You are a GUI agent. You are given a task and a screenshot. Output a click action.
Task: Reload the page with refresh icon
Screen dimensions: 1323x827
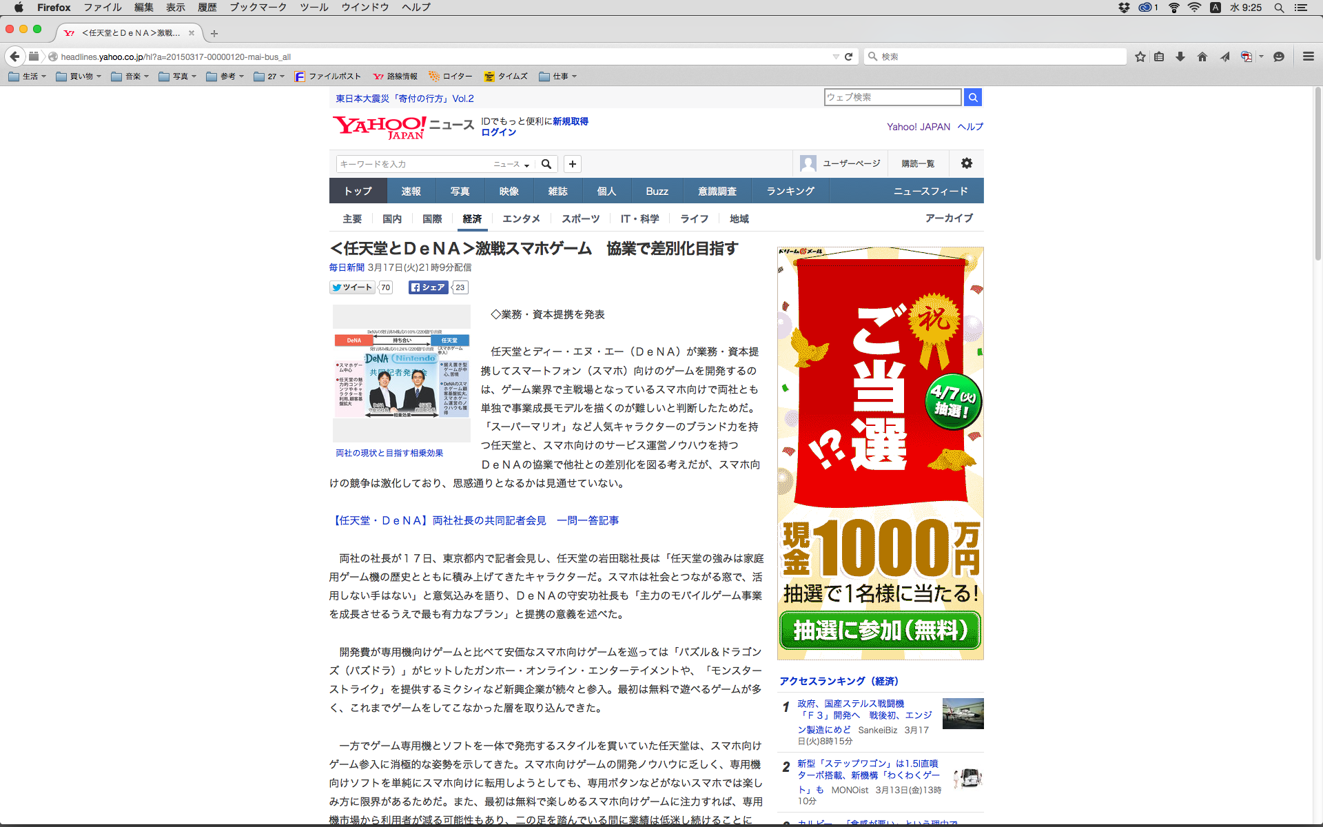point(849,57)
